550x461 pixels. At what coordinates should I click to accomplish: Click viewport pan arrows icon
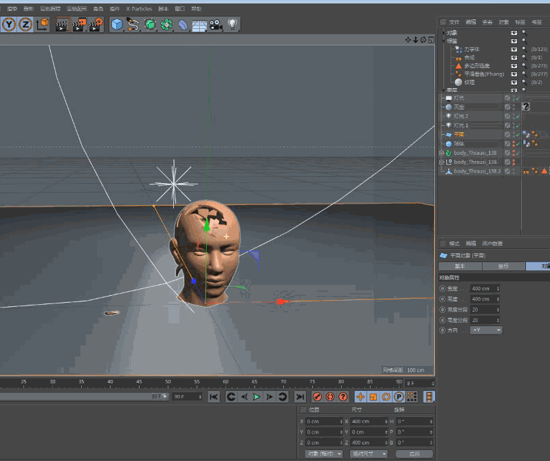coord(408,40)
